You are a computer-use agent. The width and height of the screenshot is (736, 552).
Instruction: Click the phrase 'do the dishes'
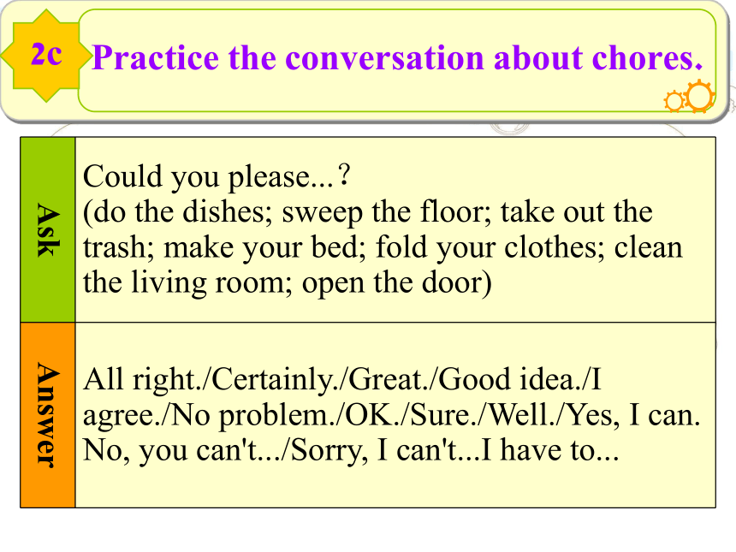tap(180, 211)
